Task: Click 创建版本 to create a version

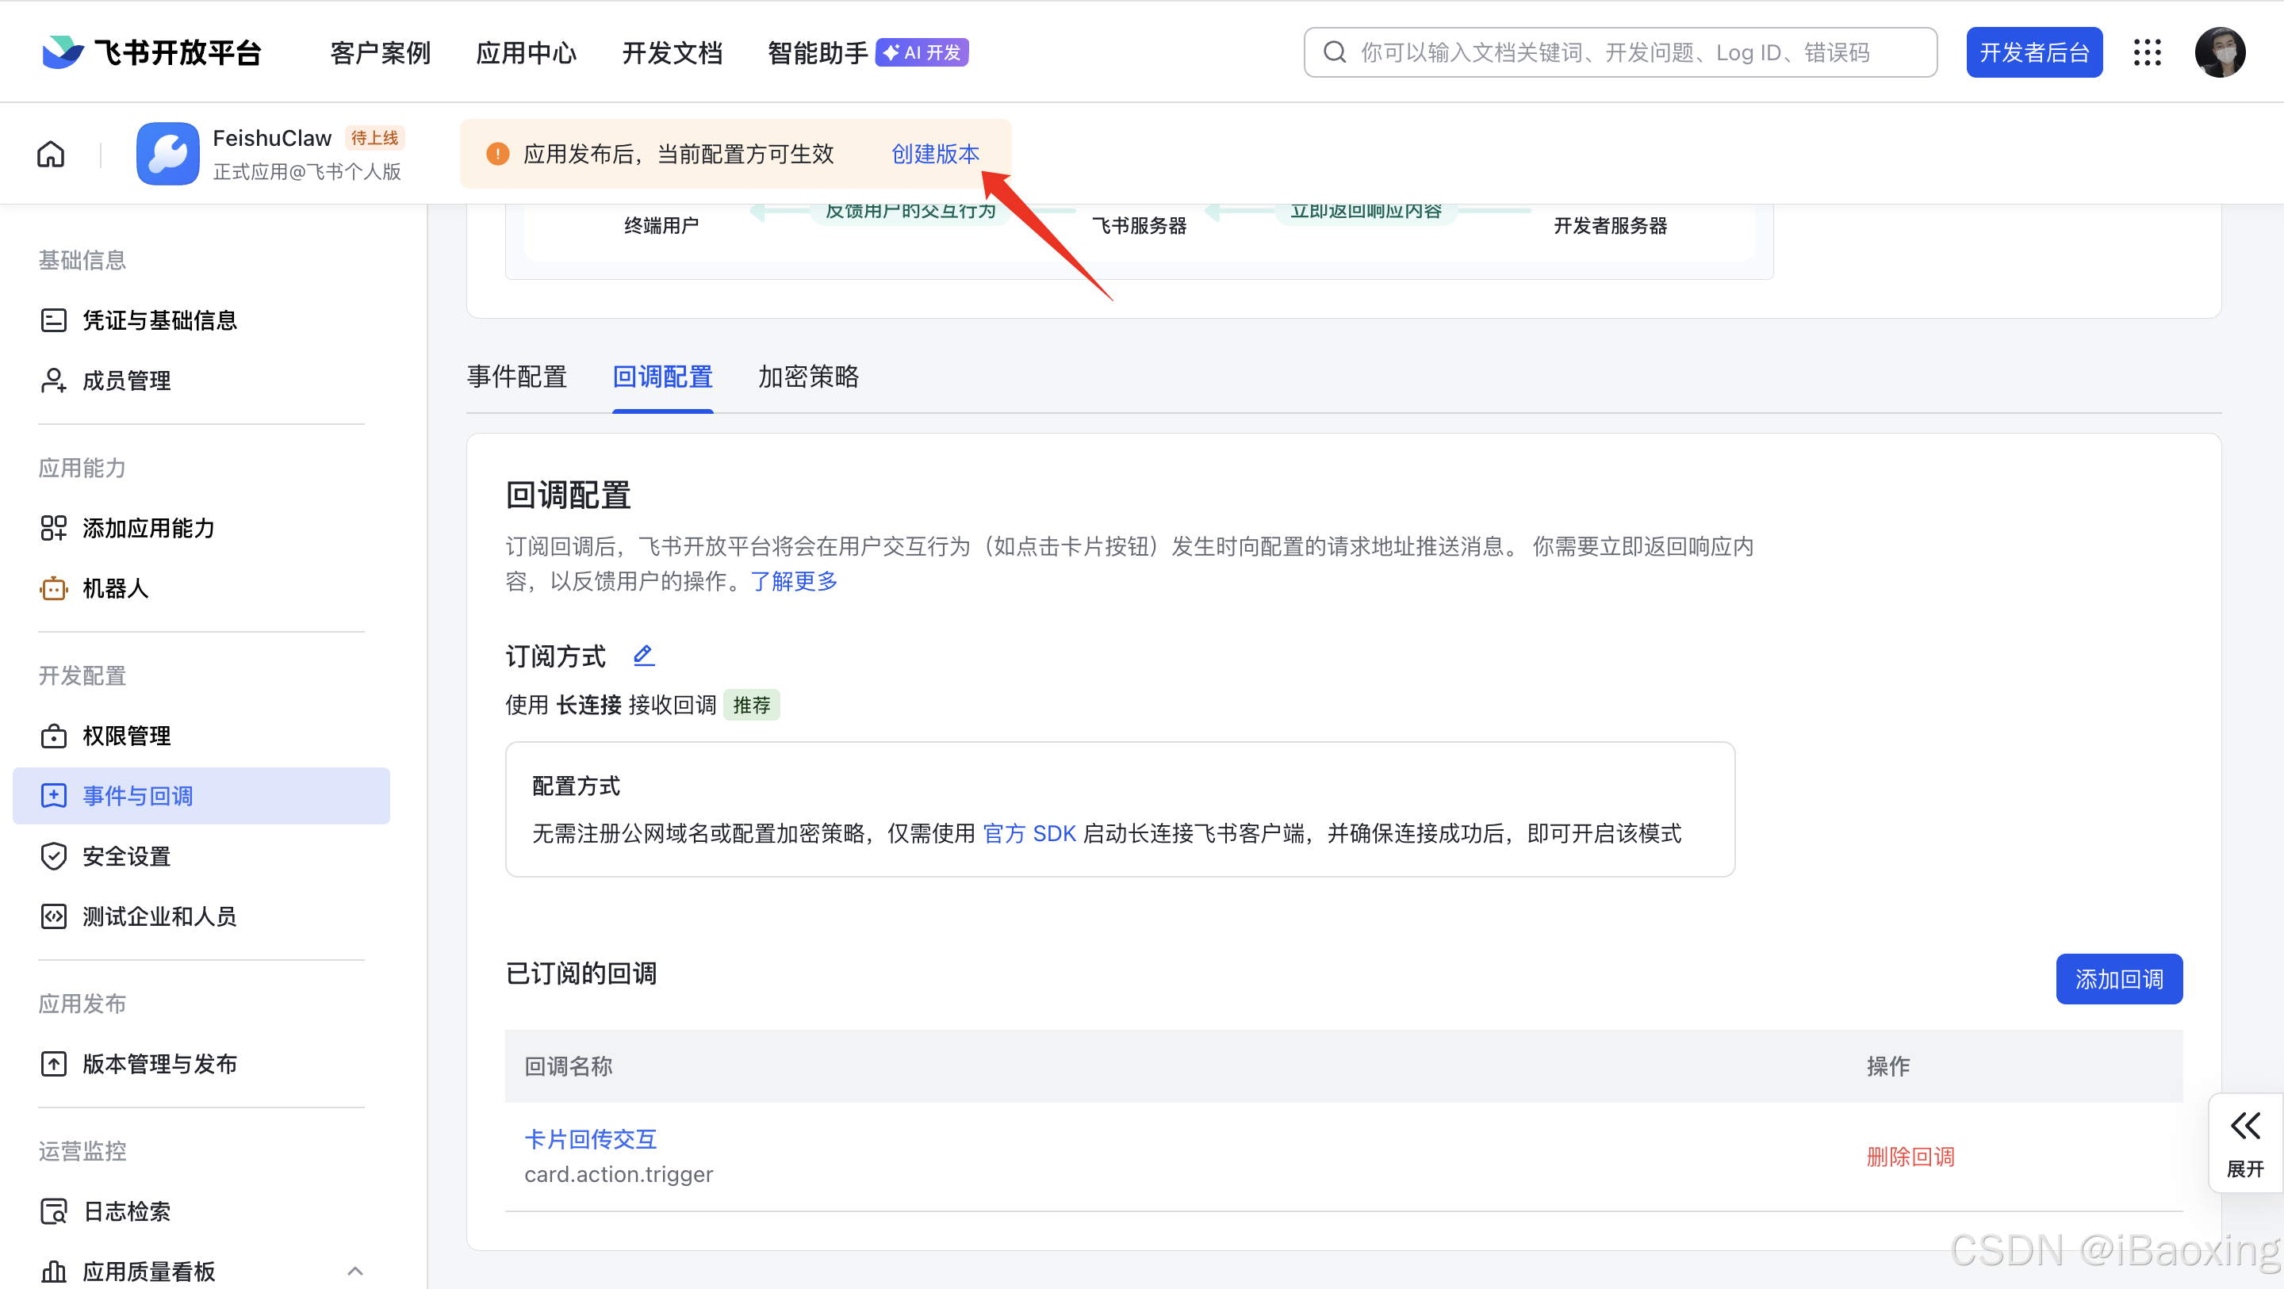Action: (x=936, y=153)
